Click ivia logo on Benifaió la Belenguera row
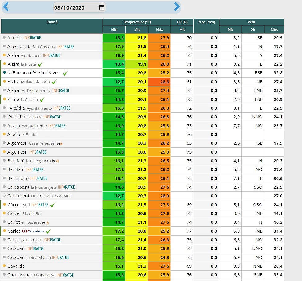Screen dimensions: 302x281 click(55, 161)
